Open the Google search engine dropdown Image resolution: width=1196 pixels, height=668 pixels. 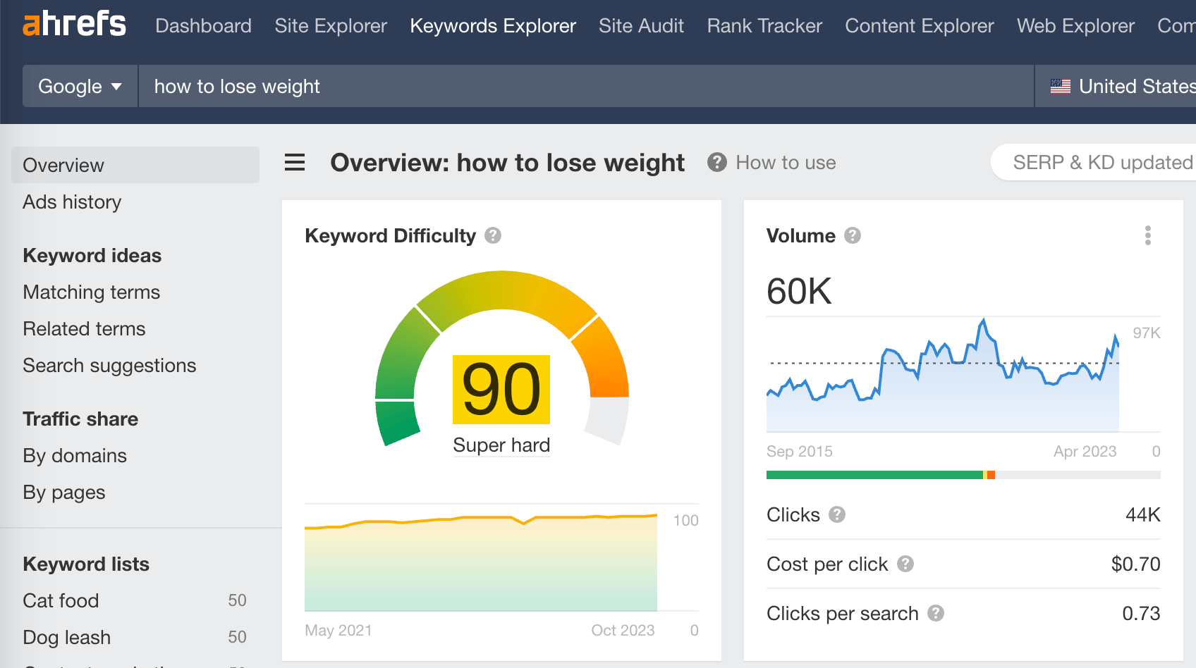80,86
